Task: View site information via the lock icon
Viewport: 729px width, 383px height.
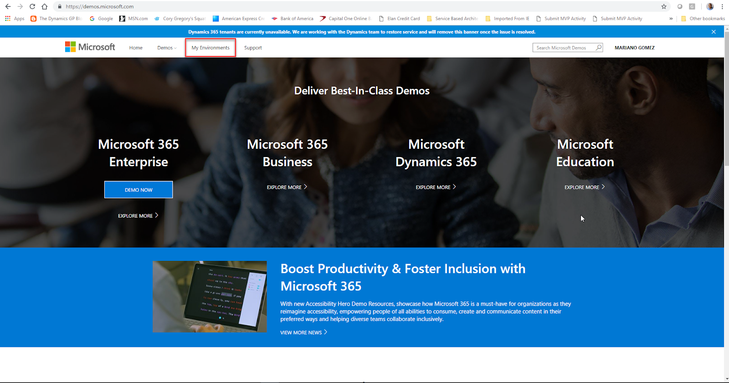Action: click(x=60, y=6)
